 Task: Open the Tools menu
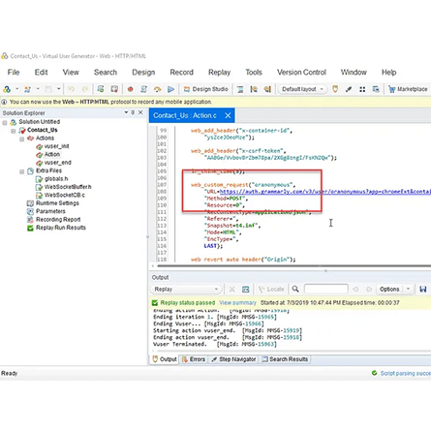[254, 73]
